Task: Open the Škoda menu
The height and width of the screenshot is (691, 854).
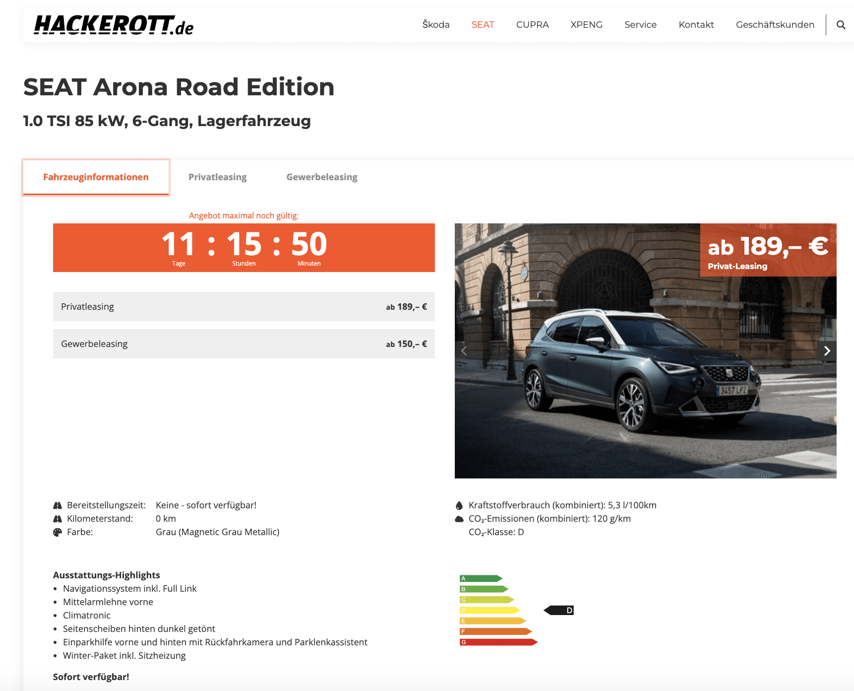Action: (436, 25)
